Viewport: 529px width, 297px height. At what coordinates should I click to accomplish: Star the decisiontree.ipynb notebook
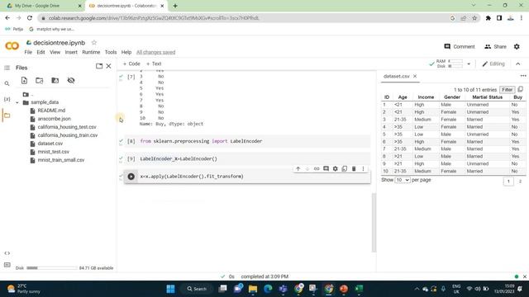point(94,43)
